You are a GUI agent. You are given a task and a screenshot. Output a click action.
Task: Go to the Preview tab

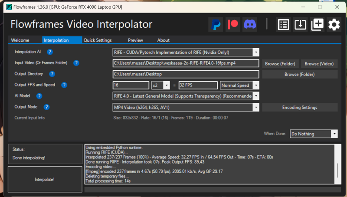[135, 40]
